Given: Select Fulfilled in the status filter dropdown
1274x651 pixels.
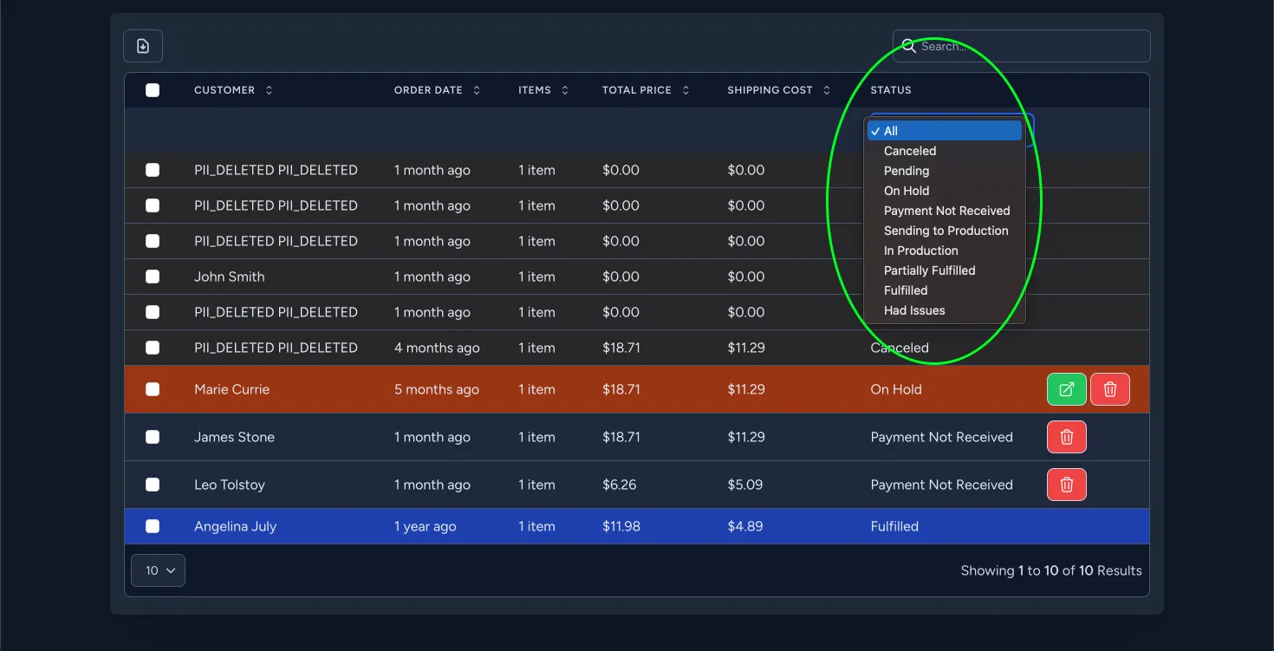Looking at the screenshot, I should (x=905, y=290).
